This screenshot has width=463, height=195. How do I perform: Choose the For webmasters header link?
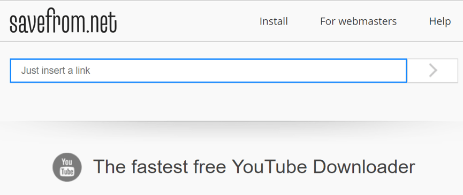tap(358, 21)
